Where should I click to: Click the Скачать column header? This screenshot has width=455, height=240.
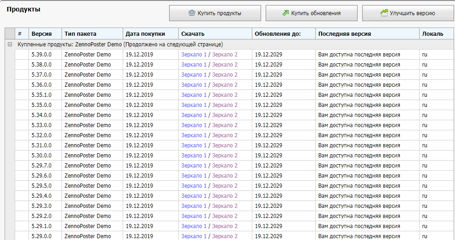click(215, 33)
